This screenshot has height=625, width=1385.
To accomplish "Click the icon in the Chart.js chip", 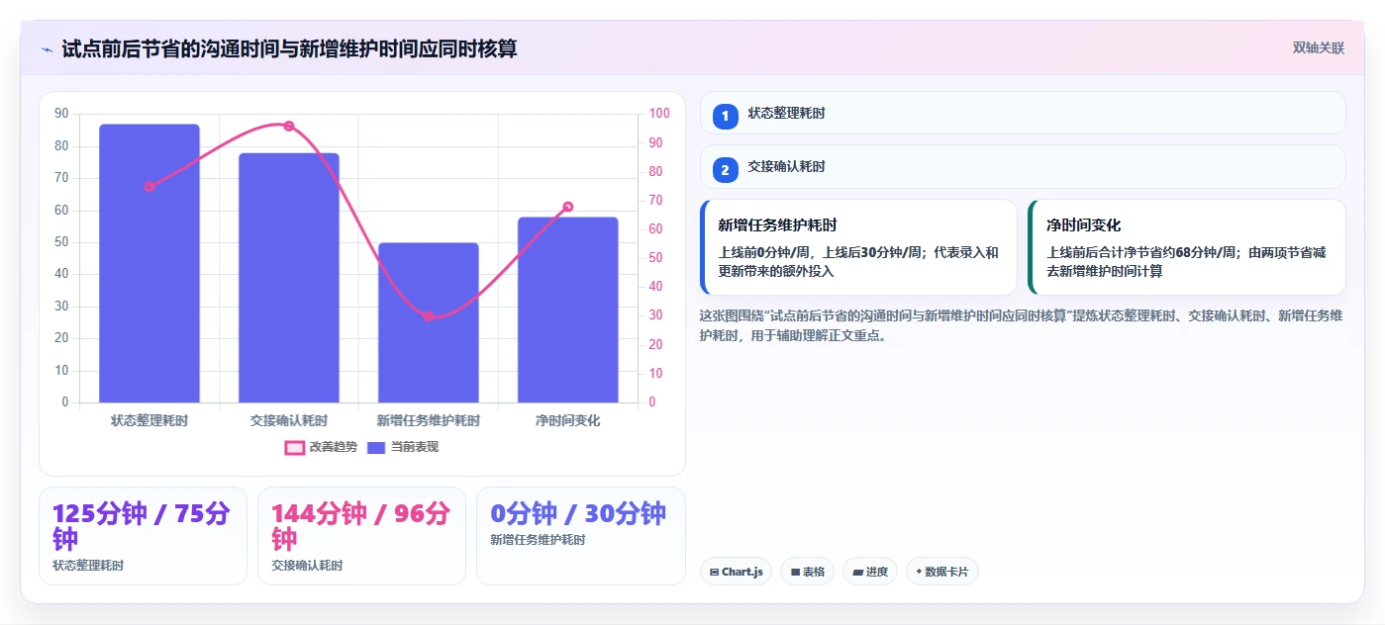I will 714,572.
